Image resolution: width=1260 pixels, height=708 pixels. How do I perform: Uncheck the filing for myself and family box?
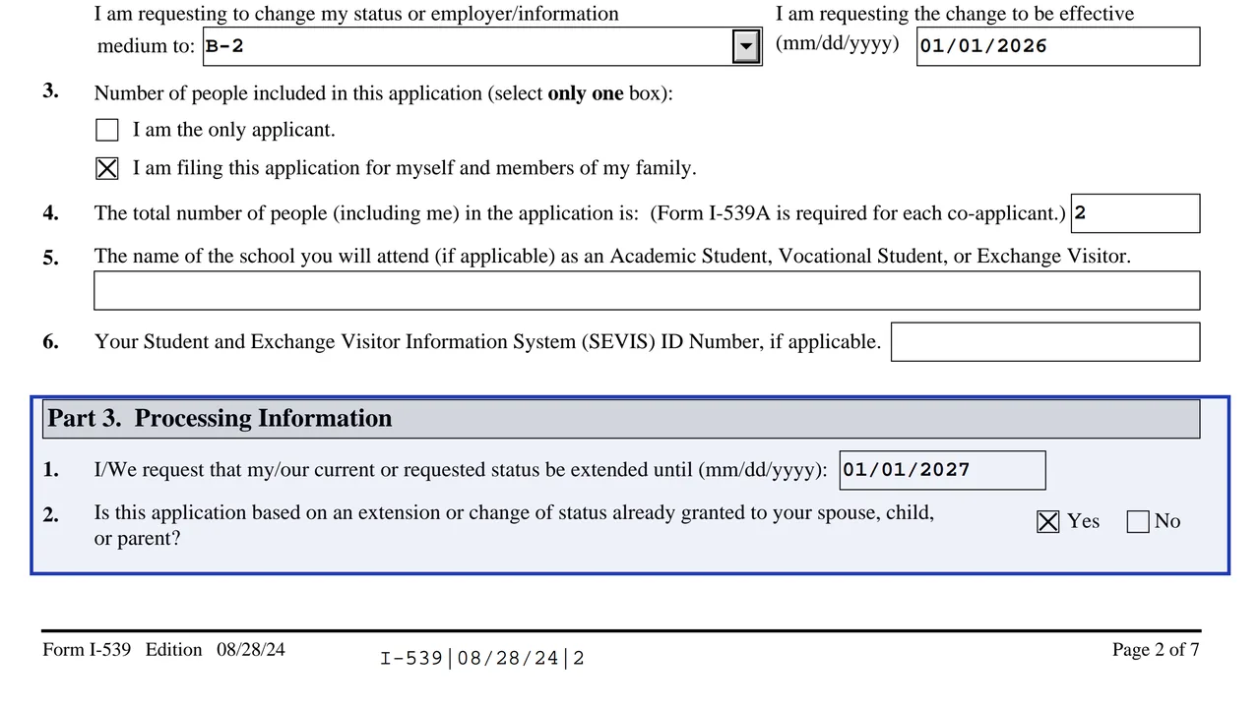(x=107, y=168)
